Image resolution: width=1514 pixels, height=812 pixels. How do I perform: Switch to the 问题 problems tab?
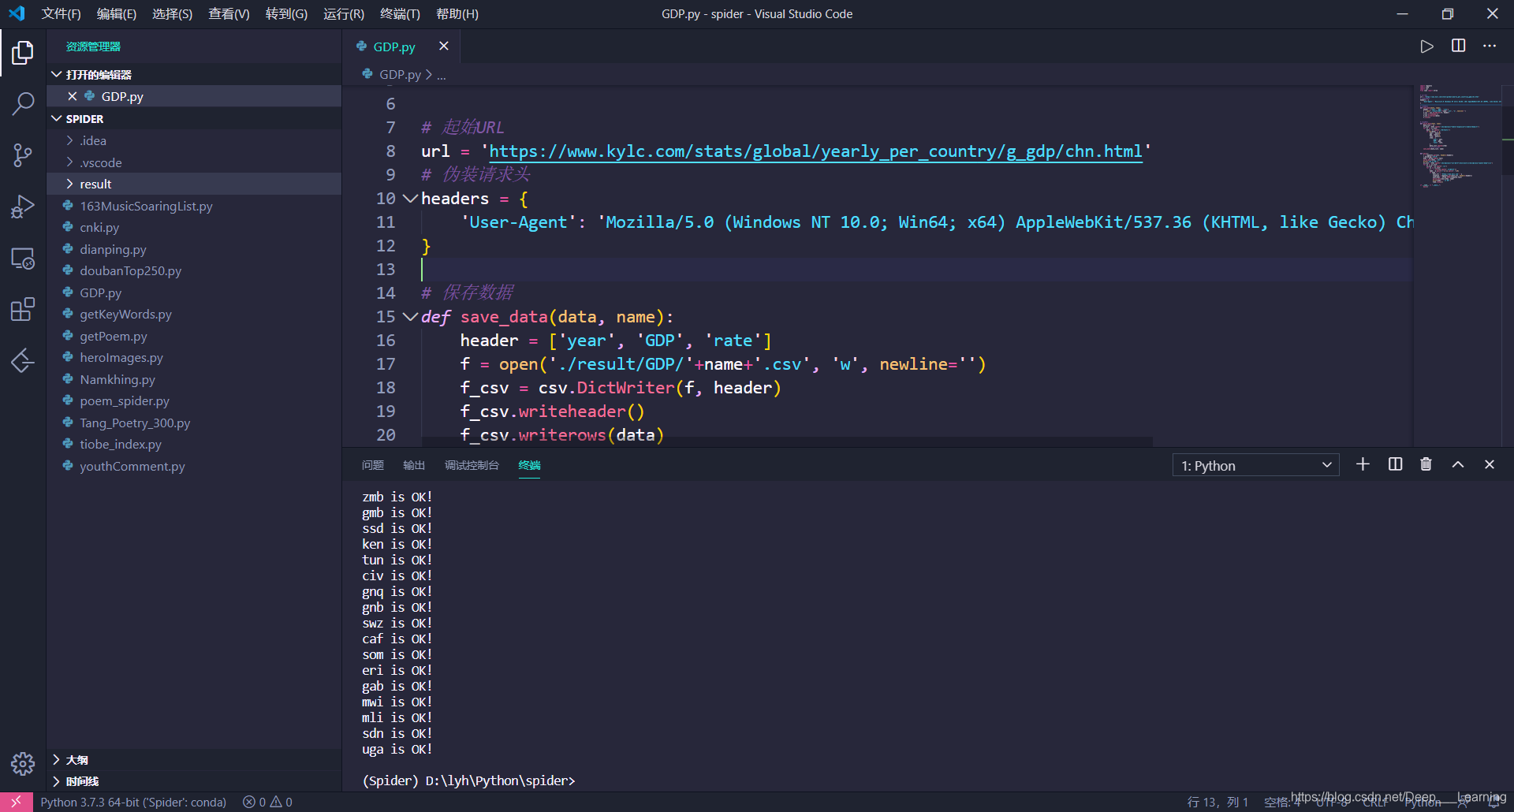[x=373, y=465]
